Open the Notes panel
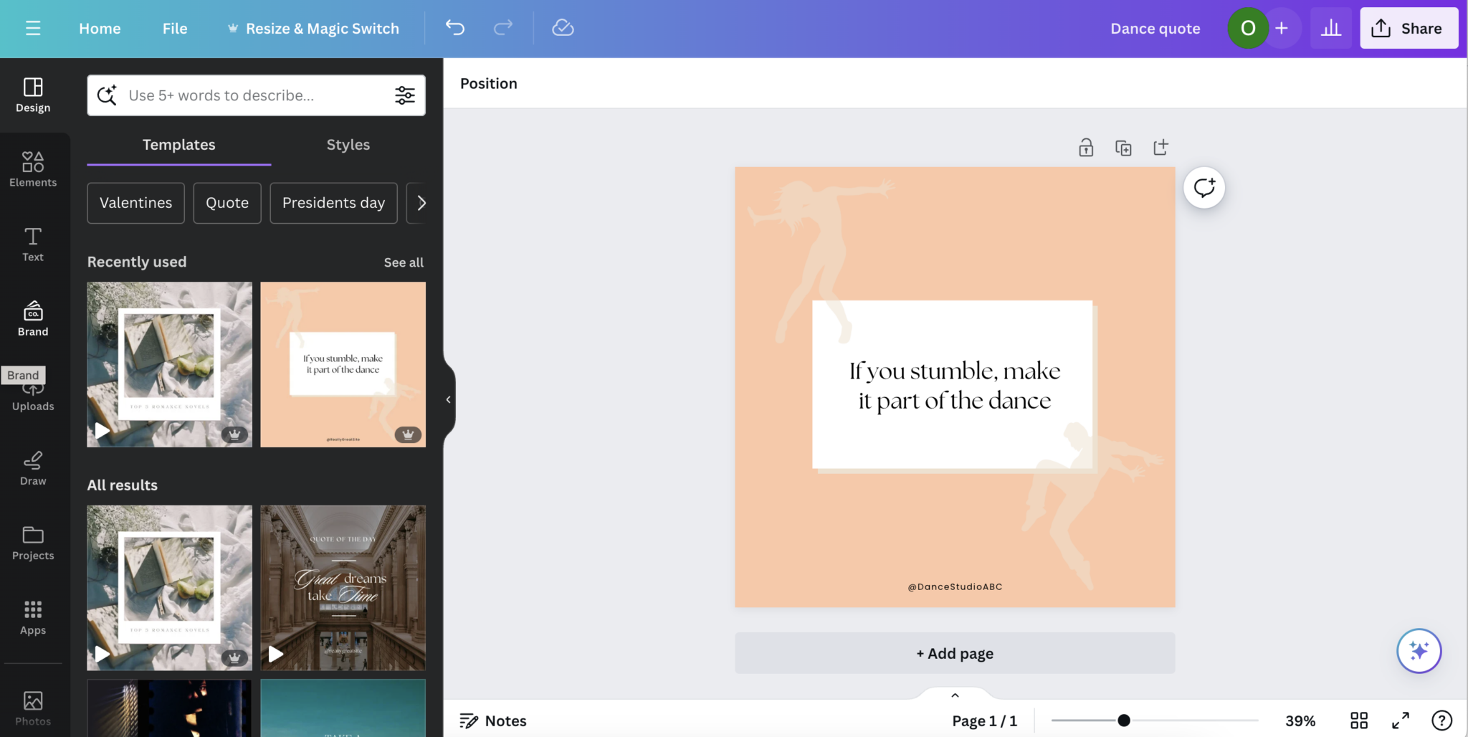1468x737 pixels. [493, 721]
